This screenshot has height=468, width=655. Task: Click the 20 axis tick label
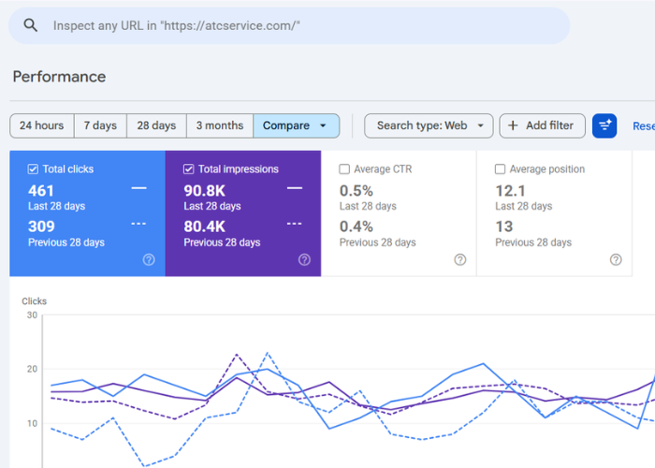point(32,369)
